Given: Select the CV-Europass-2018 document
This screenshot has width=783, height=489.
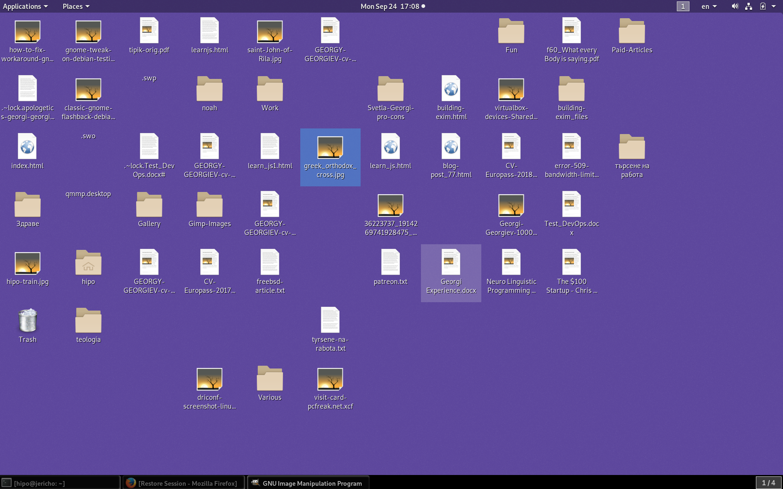Looking at the screenshot, I should tap(511, 146).
